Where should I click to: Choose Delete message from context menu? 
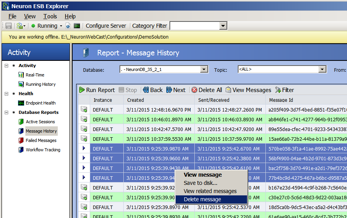[x=211, y=199]
